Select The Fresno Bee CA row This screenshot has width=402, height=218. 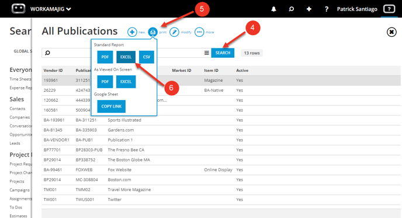221,150
